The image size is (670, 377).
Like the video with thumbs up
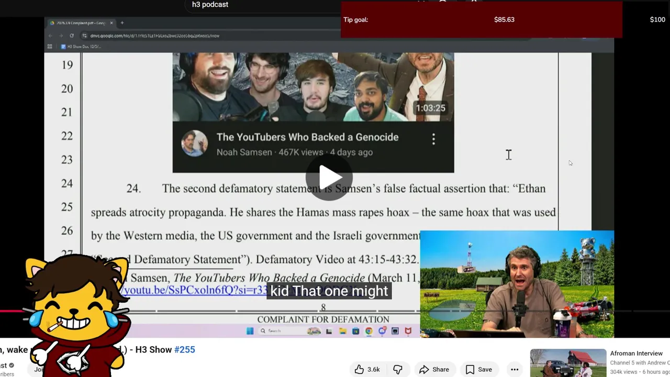click(x=367, y=369)
